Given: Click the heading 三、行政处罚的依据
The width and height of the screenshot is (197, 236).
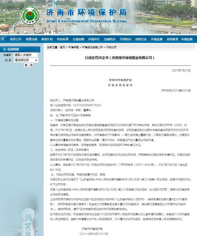Looking at the screenshot, I should click(63, 174).
